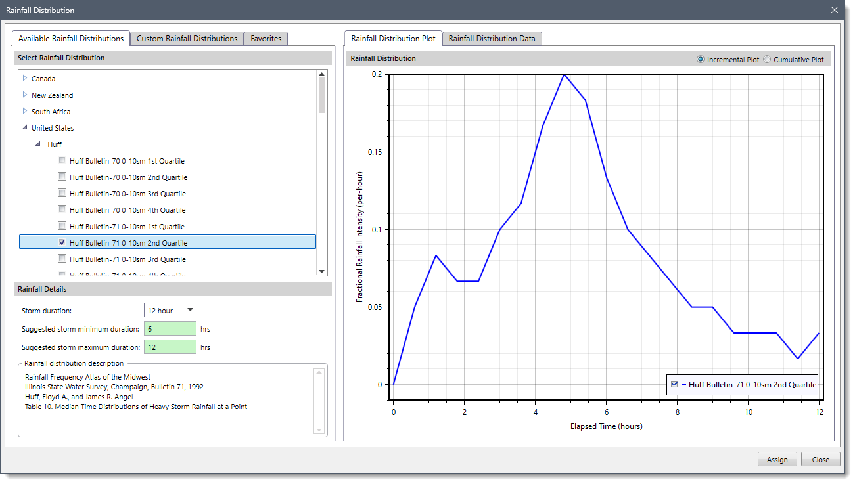The height and width of the screenshot is (484, 855).
Task: Expand the South Africa tree node
Action: (x=25, y=111)
